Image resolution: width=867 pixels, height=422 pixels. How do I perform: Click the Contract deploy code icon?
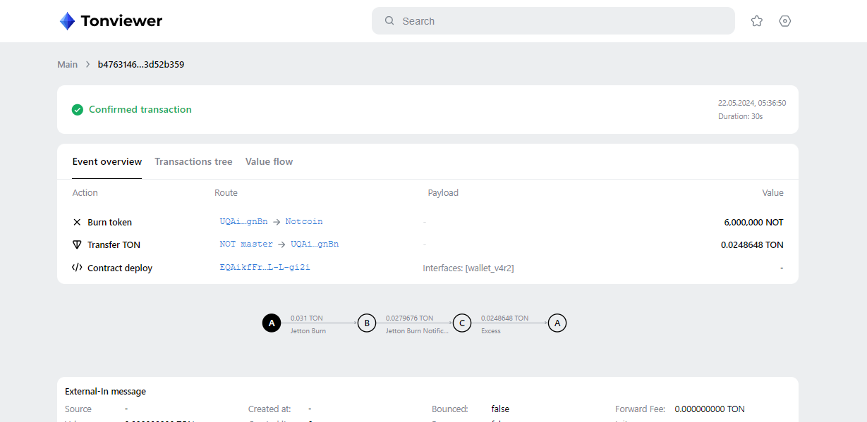coord(77,268)
